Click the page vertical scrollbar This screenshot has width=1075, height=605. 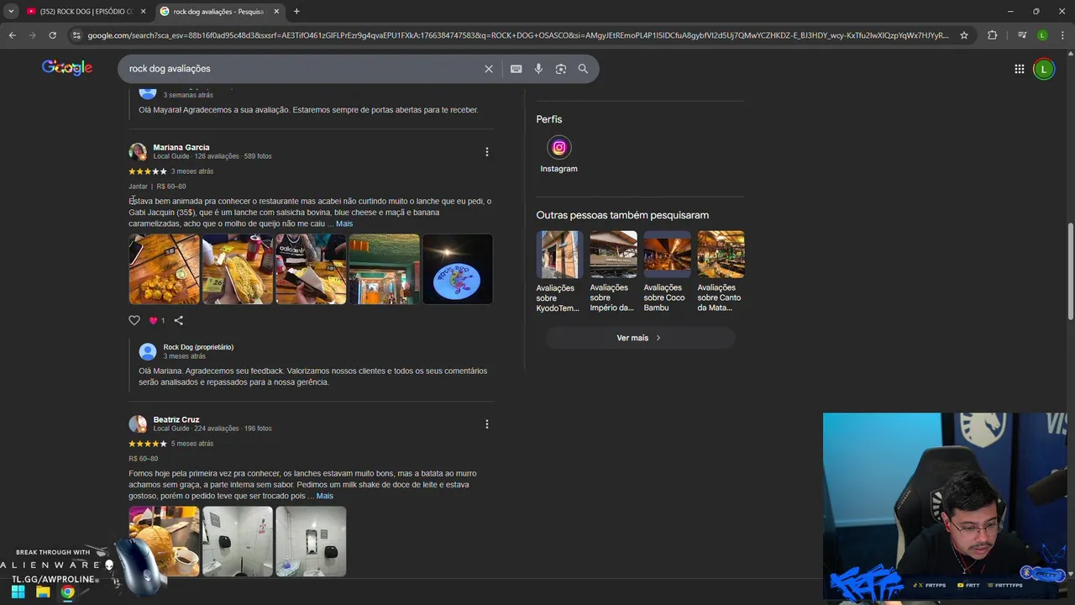1070,271
